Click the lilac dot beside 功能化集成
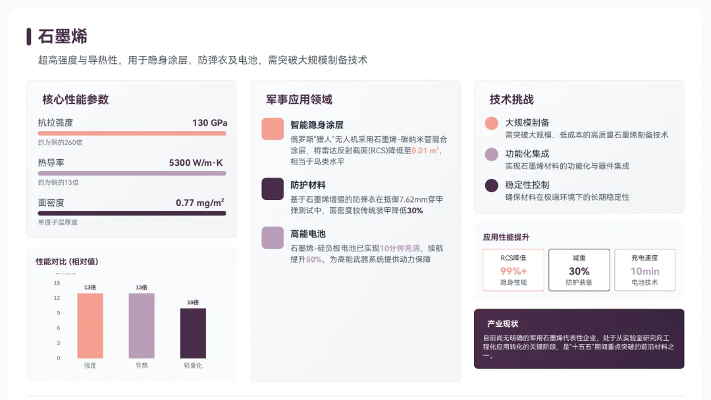 coord(492,155)
